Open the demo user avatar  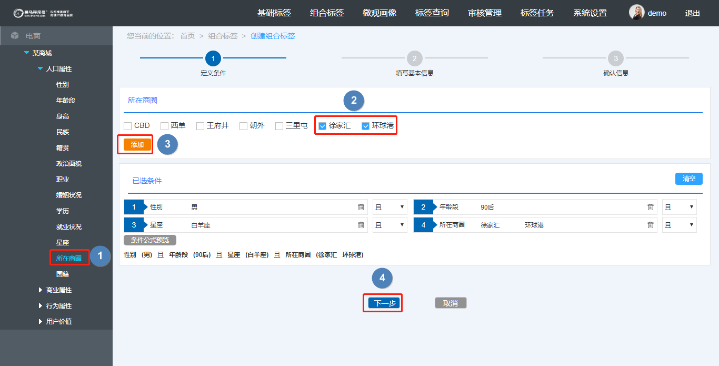(x=636, y=13)
